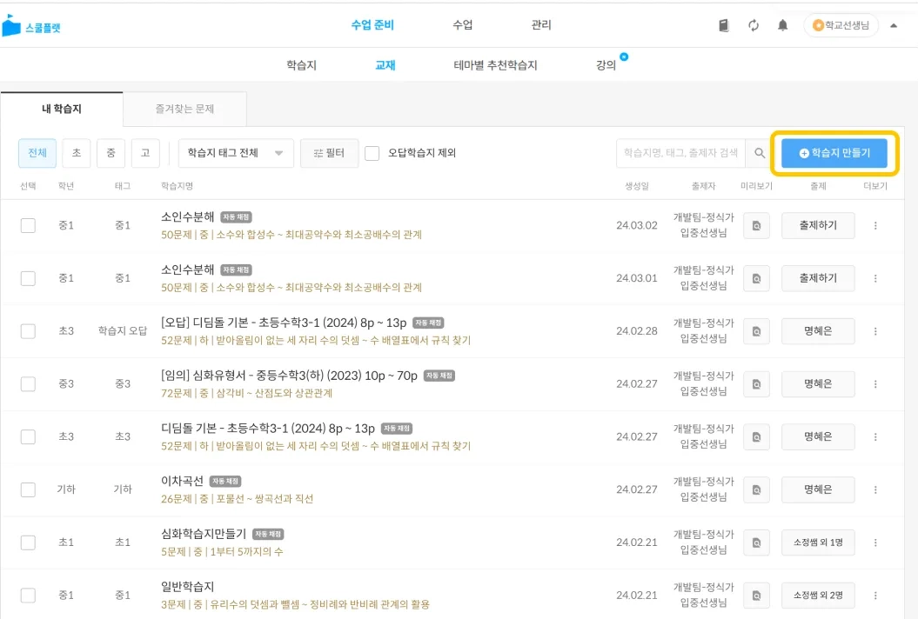Preview 디딤돌 기본 worksheet tagged 초3
918x619 pixels.
coord(756,436)
